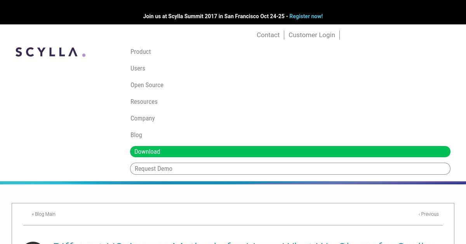Select the Resources menu item

tap(144, 101)
